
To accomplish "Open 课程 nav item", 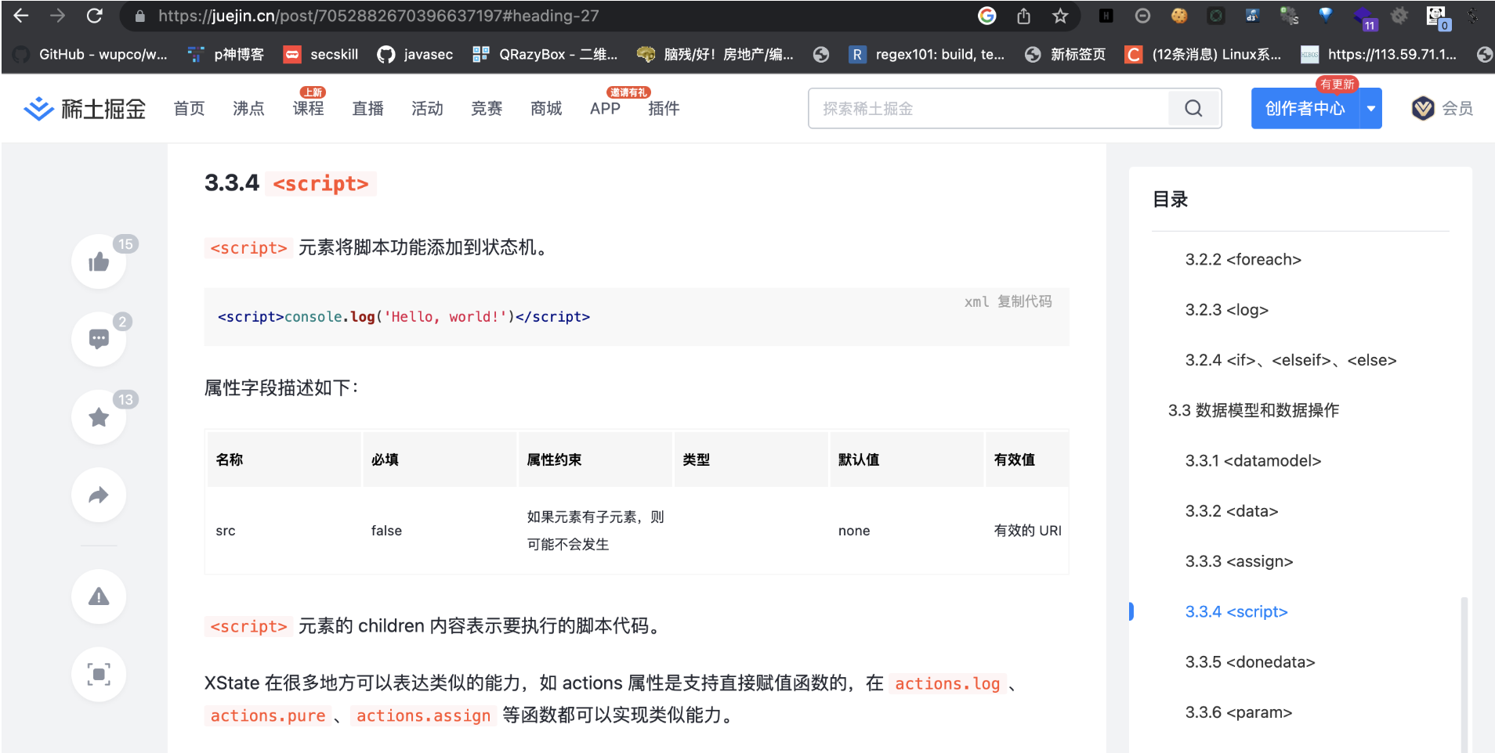I will click(x=309, y=108).
